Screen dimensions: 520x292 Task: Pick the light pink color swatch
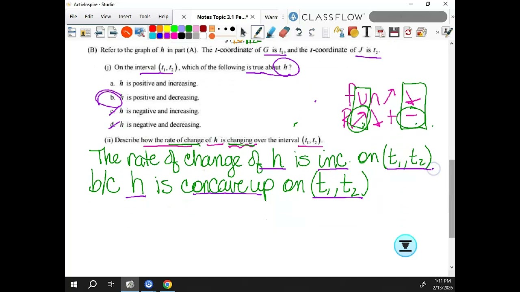click(x=196, y=29)
